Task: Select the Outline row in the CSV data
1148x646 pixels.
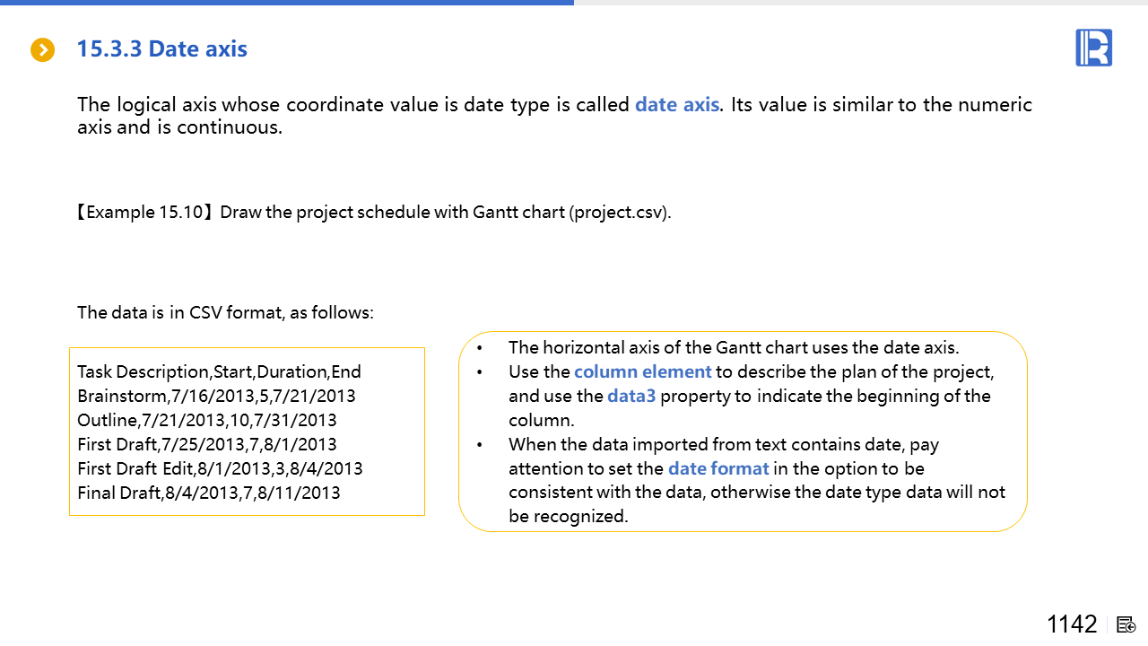Action: click(x=206, y=420)
